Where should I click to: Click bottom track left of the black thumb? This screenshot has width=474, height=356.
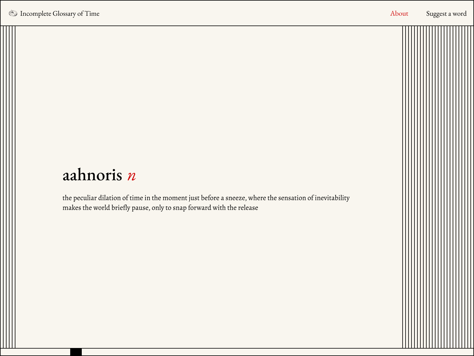click(x=36, y=352)
